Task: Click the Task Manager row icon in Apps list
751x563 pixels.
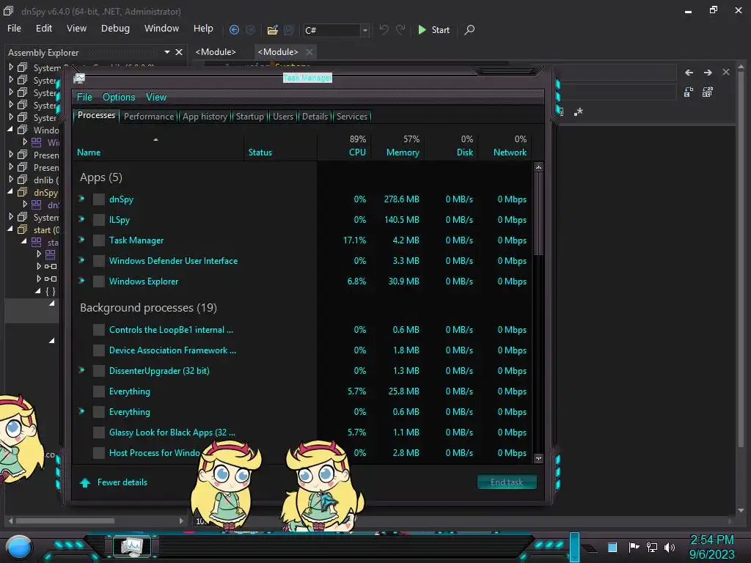Action: pos(99,240)
